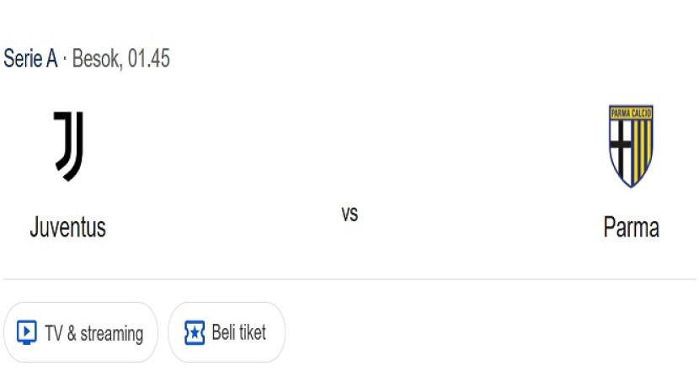Click the "PARMA CALCIO" banner on crest
Screen dimensions: 699x392
pos(631,111)
